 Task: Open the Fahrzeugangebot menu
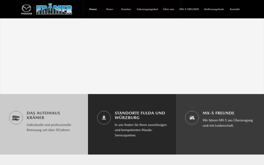click(147, 9)
